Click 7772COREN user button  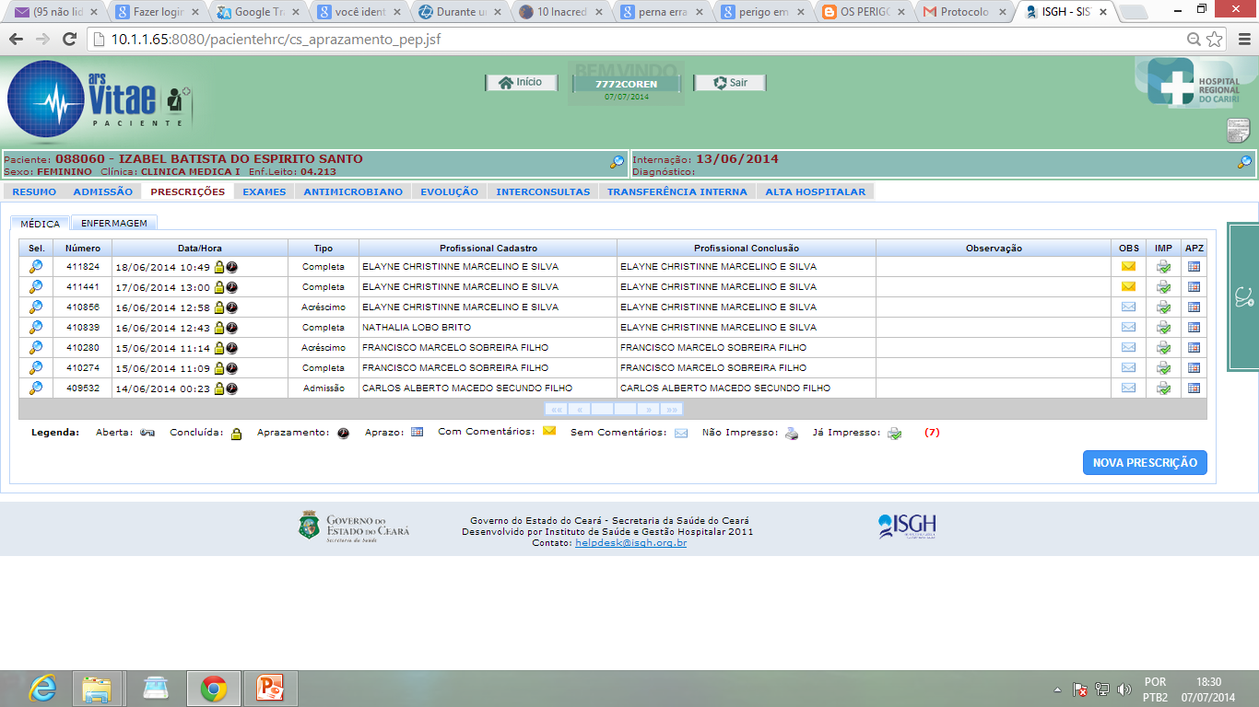coord(627,84)
